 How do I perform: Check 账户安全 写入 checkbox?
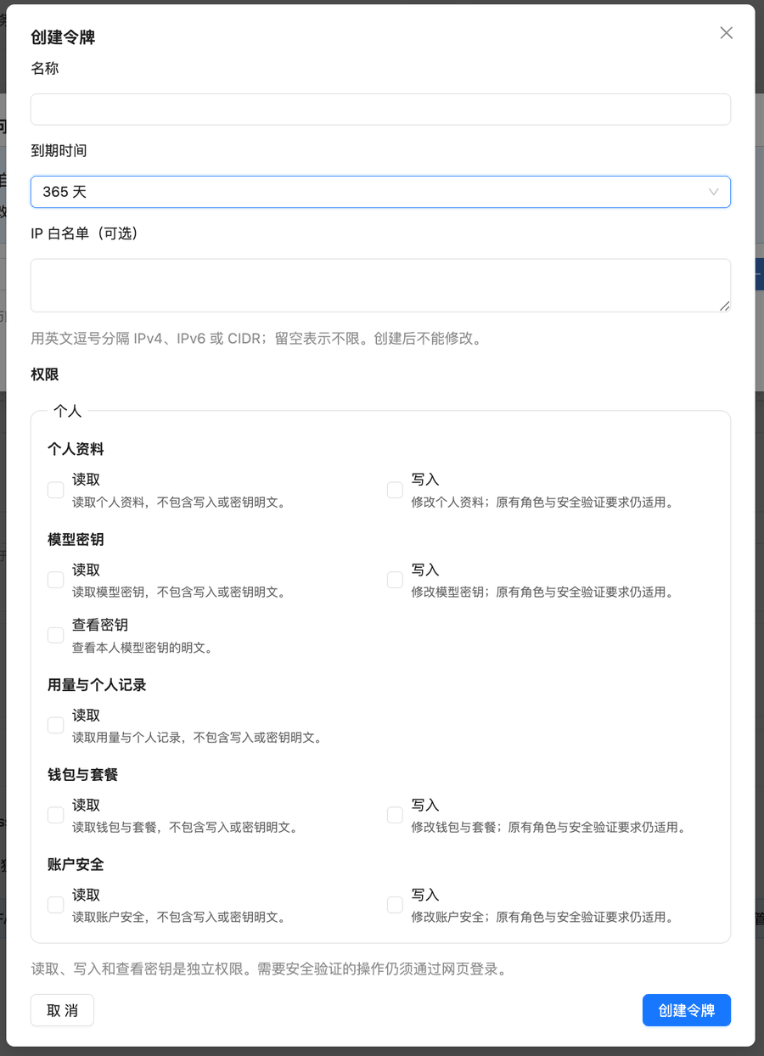coord(395,905)
